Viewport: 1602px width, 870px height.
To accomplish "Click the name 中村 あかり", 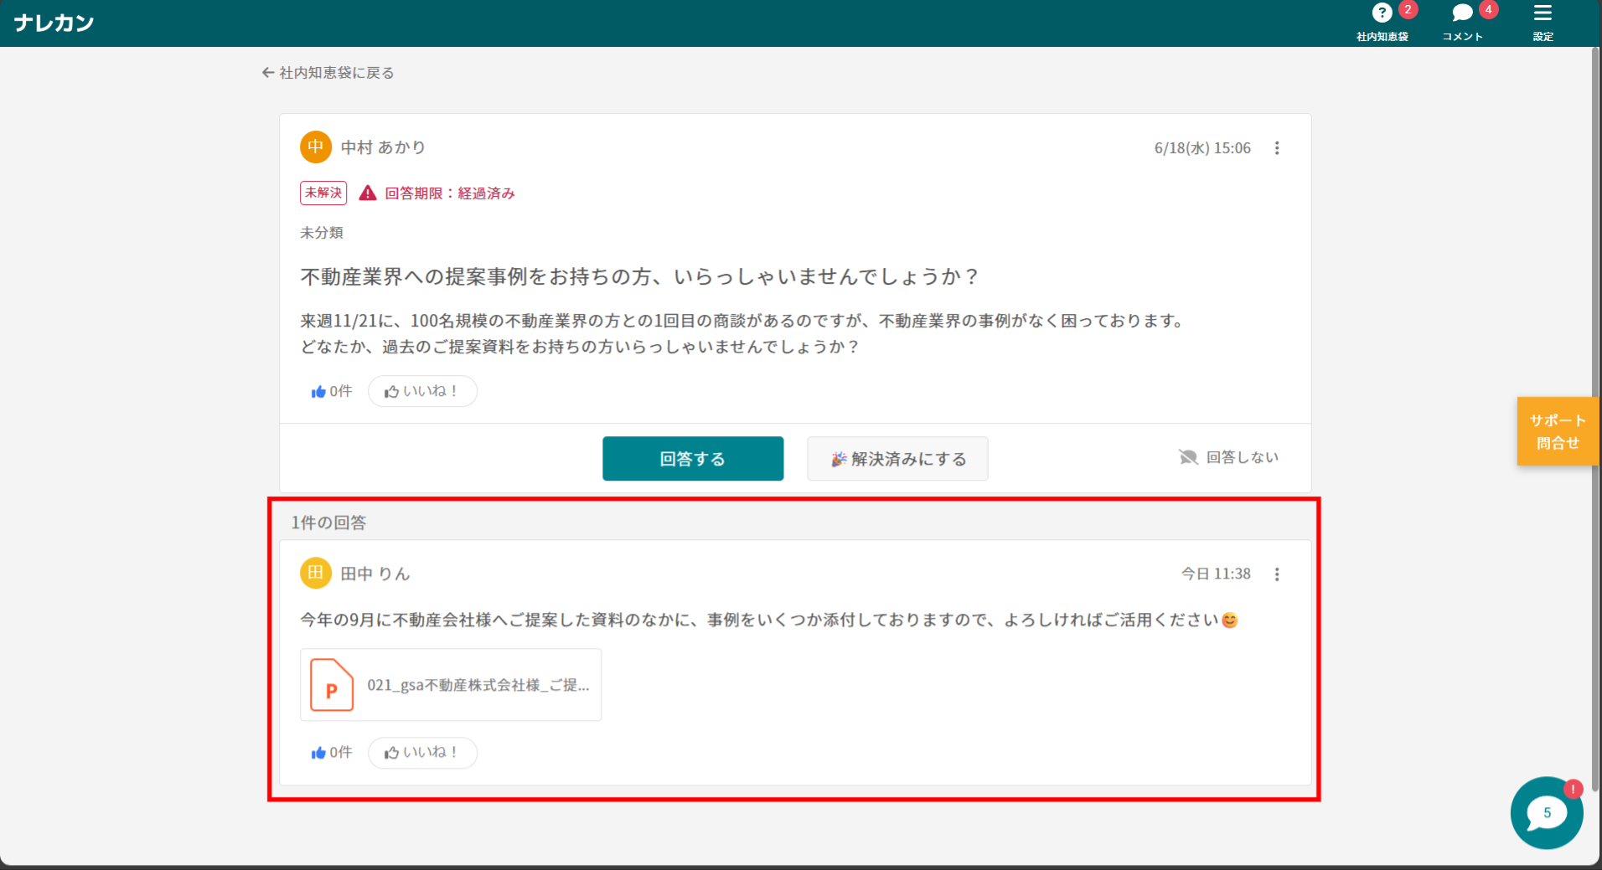I will 383,147.
